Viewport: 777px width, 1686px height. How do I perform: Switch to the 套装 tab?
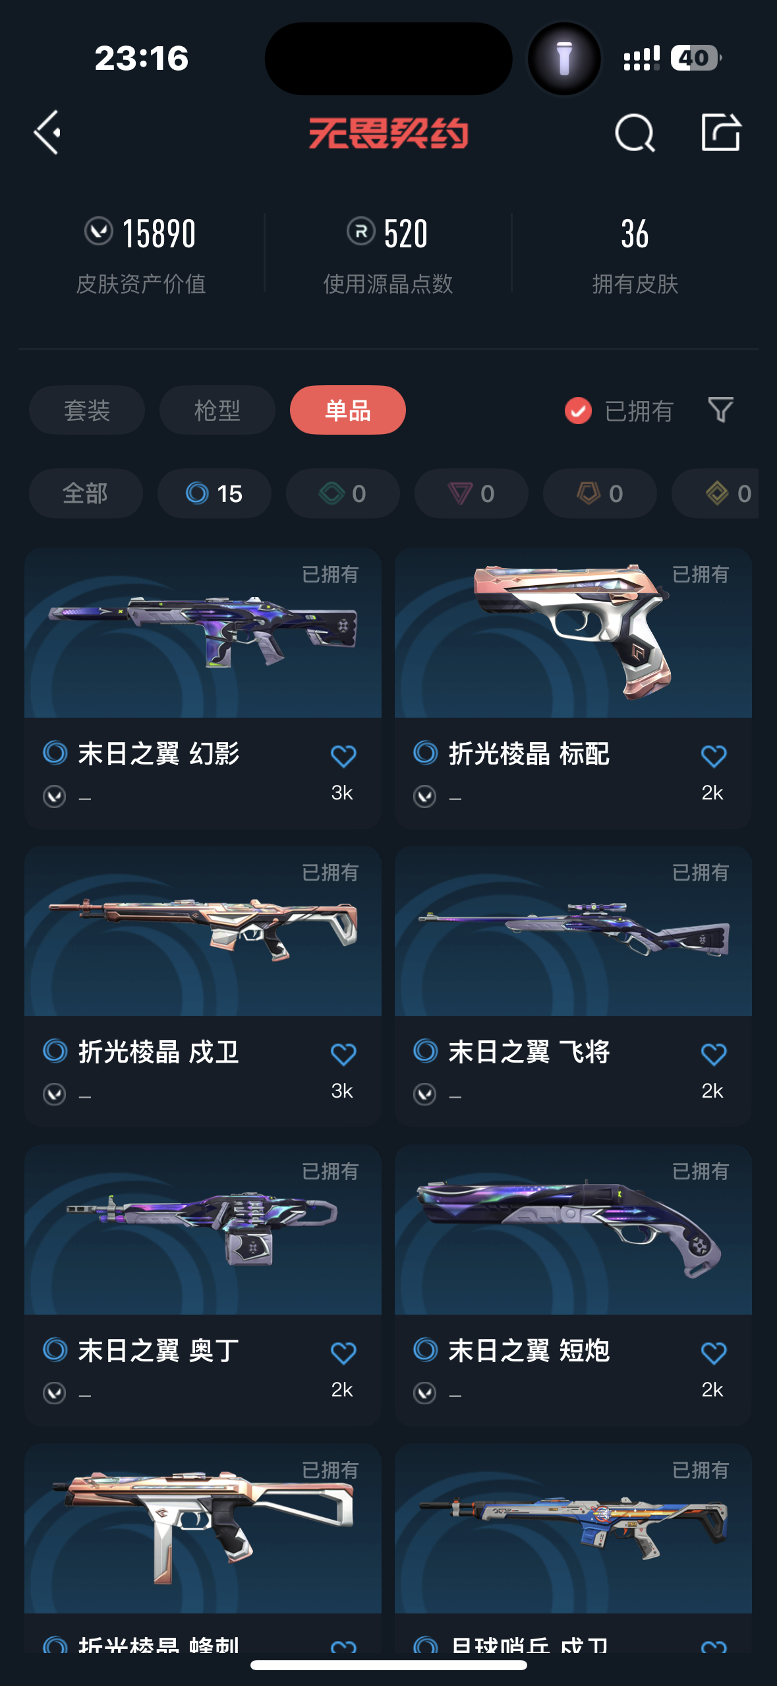[x=87, y=410]
